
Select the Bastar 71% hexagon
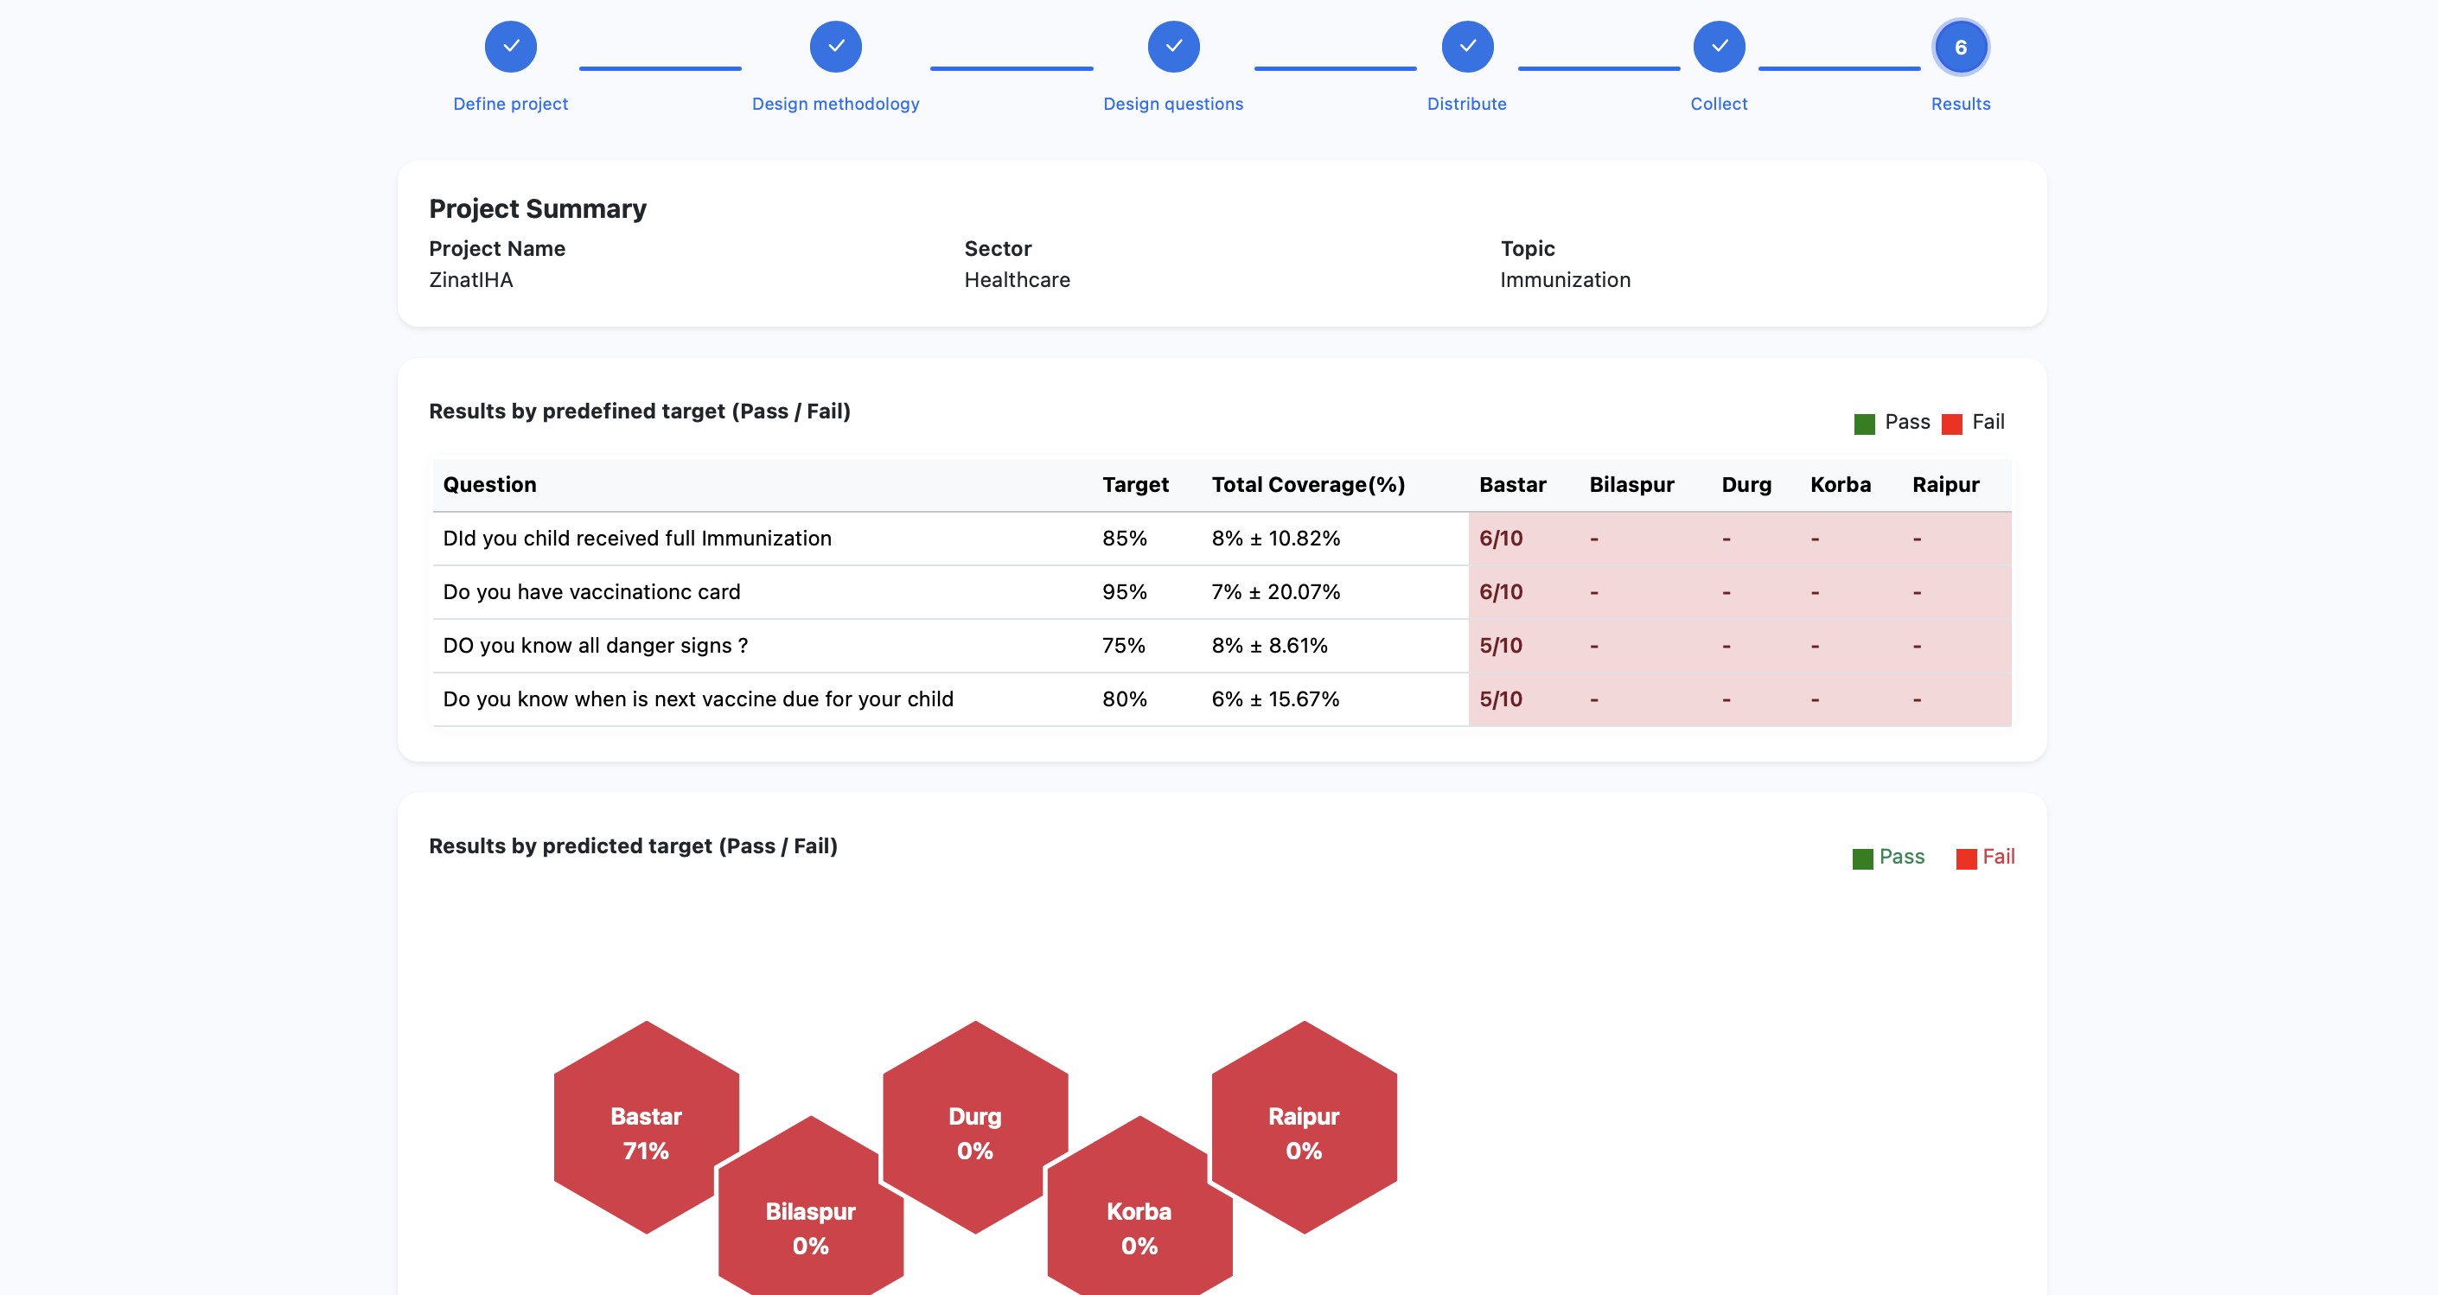tap(647, 1133)
